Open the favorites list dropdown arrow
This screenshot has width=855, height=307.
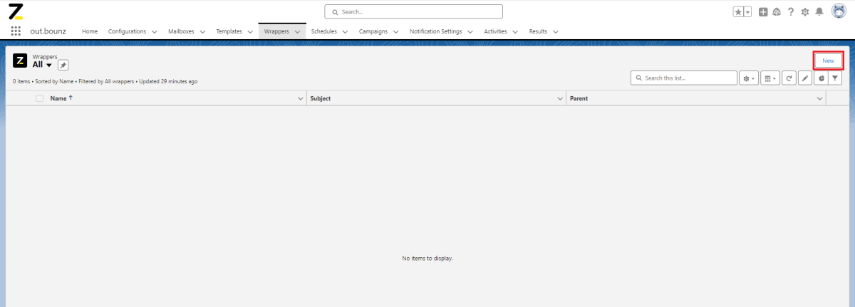coord(747,12)
